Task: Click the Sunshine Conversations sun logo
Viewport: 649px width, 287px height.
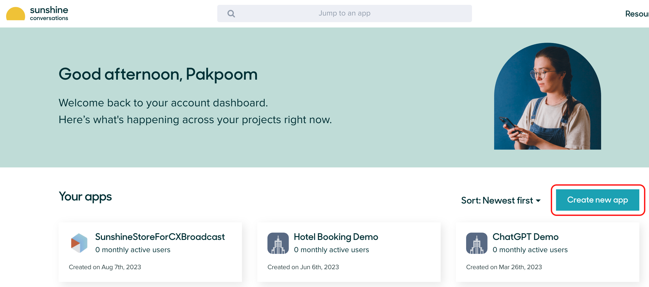Action: [16, 14]
